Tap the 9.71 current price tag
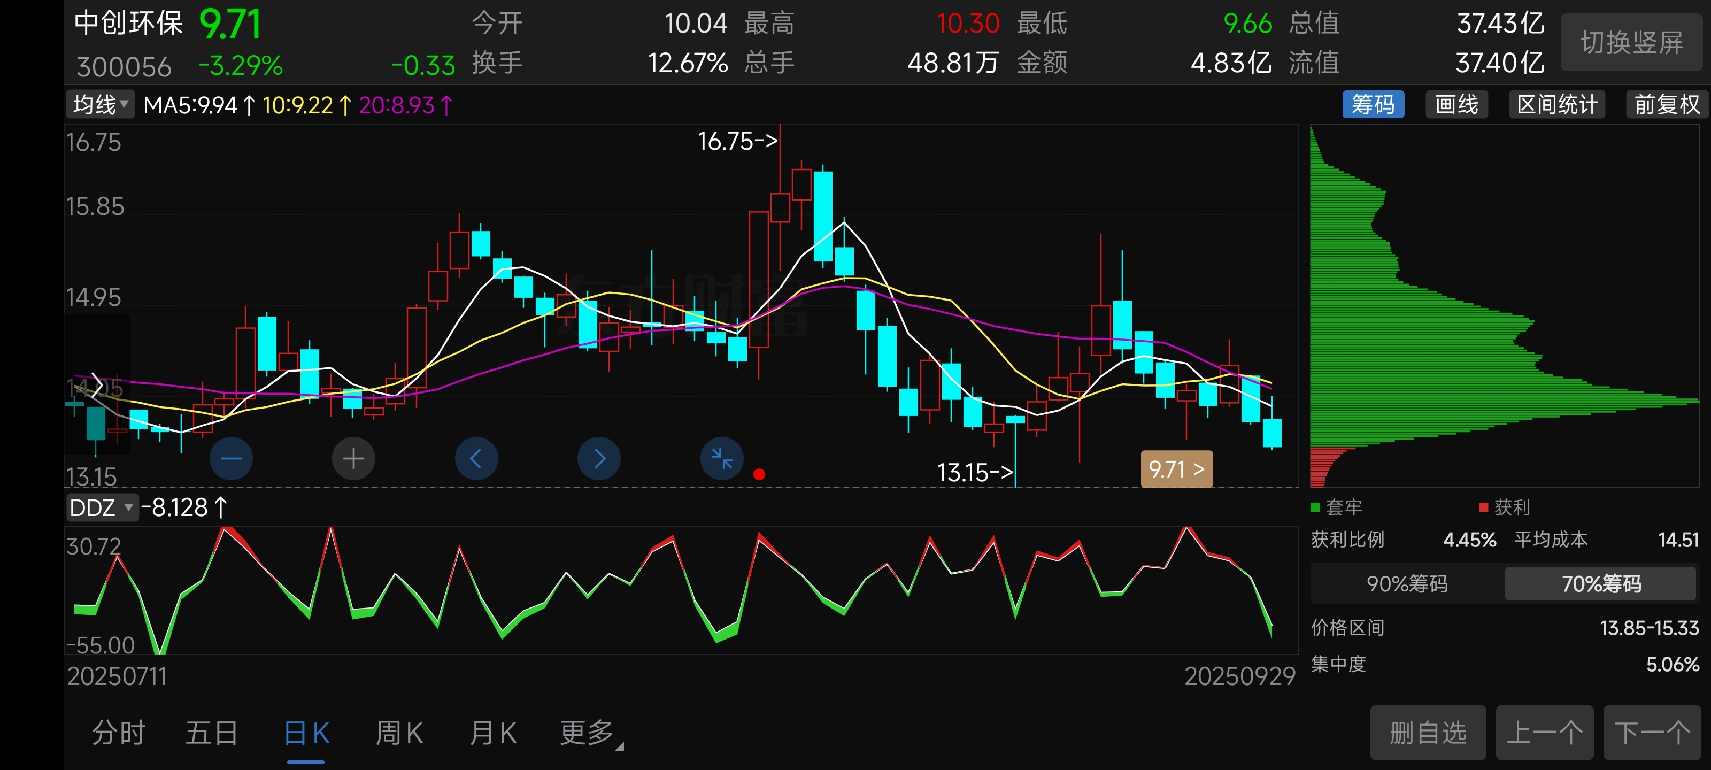Screen dimensions: 1711x770 coord(1176,469)
